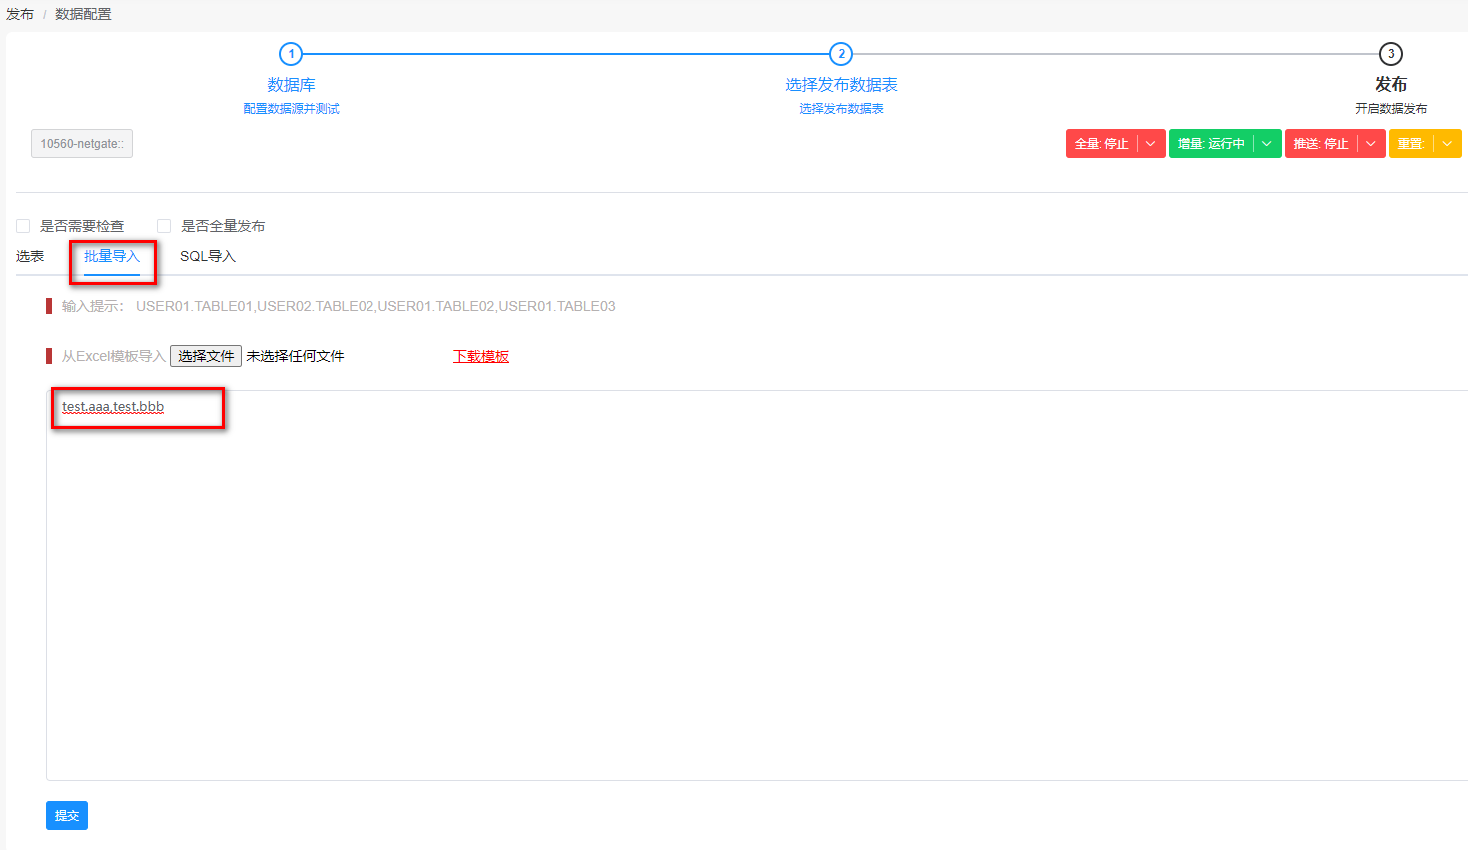Click the 10560-netgate tag button

point(82,144)
